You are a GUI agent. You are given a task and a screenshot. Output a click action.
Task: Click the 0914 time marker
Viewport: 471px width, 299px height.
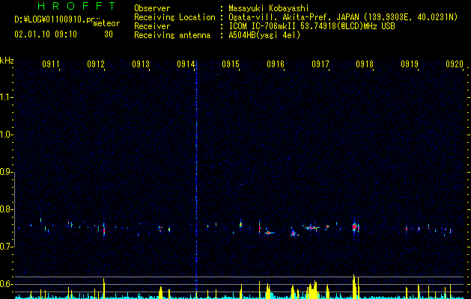pyautogui.click(x=186, y=64)
